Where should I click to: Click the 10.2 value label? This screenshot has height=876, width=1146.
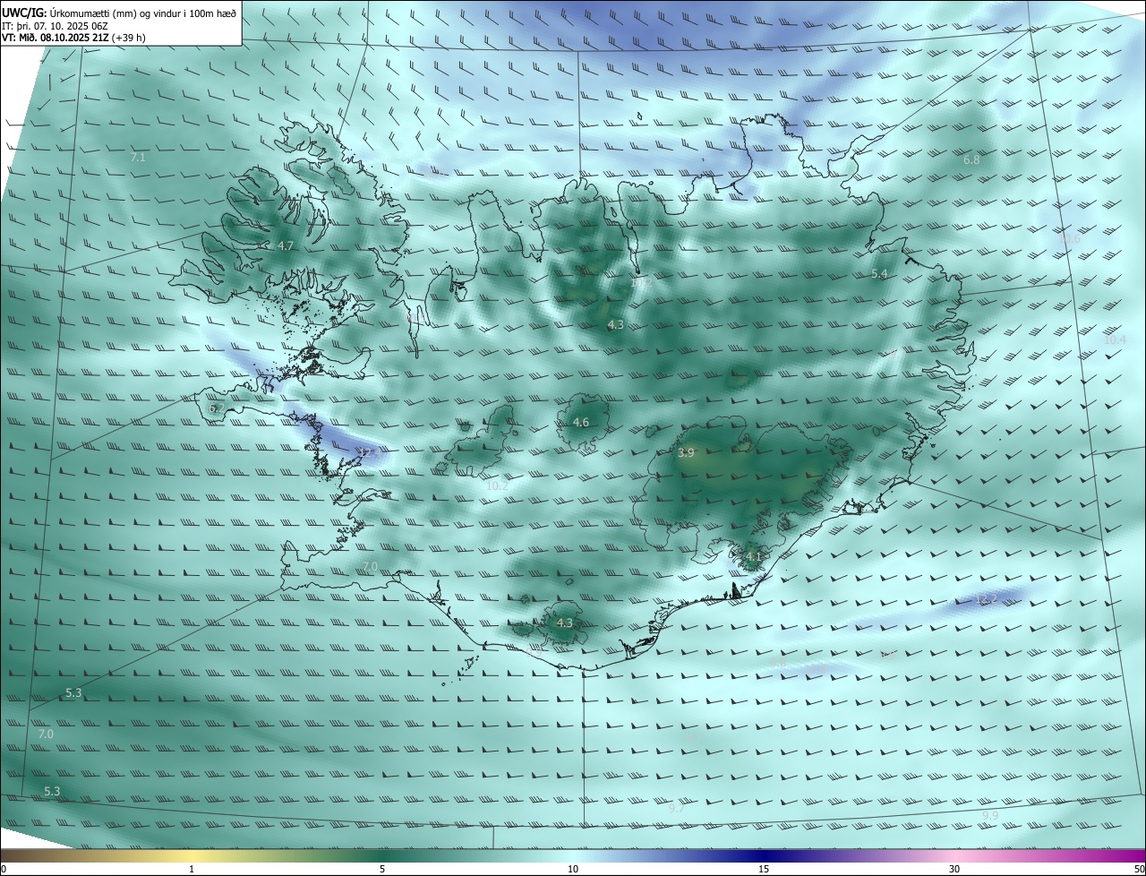(x=497, y=486)
